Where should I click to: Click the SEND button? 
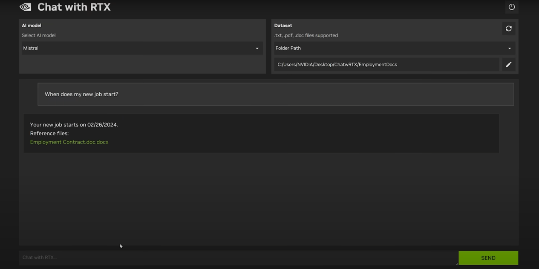coord(488,258)
